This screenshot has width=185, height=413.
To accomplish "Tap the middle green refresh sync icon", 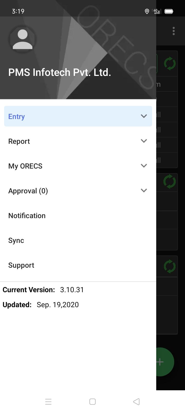I will pyautogui.click(x=170, y=181).
